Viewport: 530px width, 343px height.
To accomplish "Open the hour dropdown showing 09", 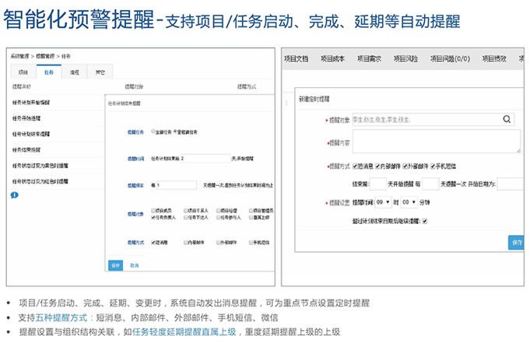I will tap(384, 202).
